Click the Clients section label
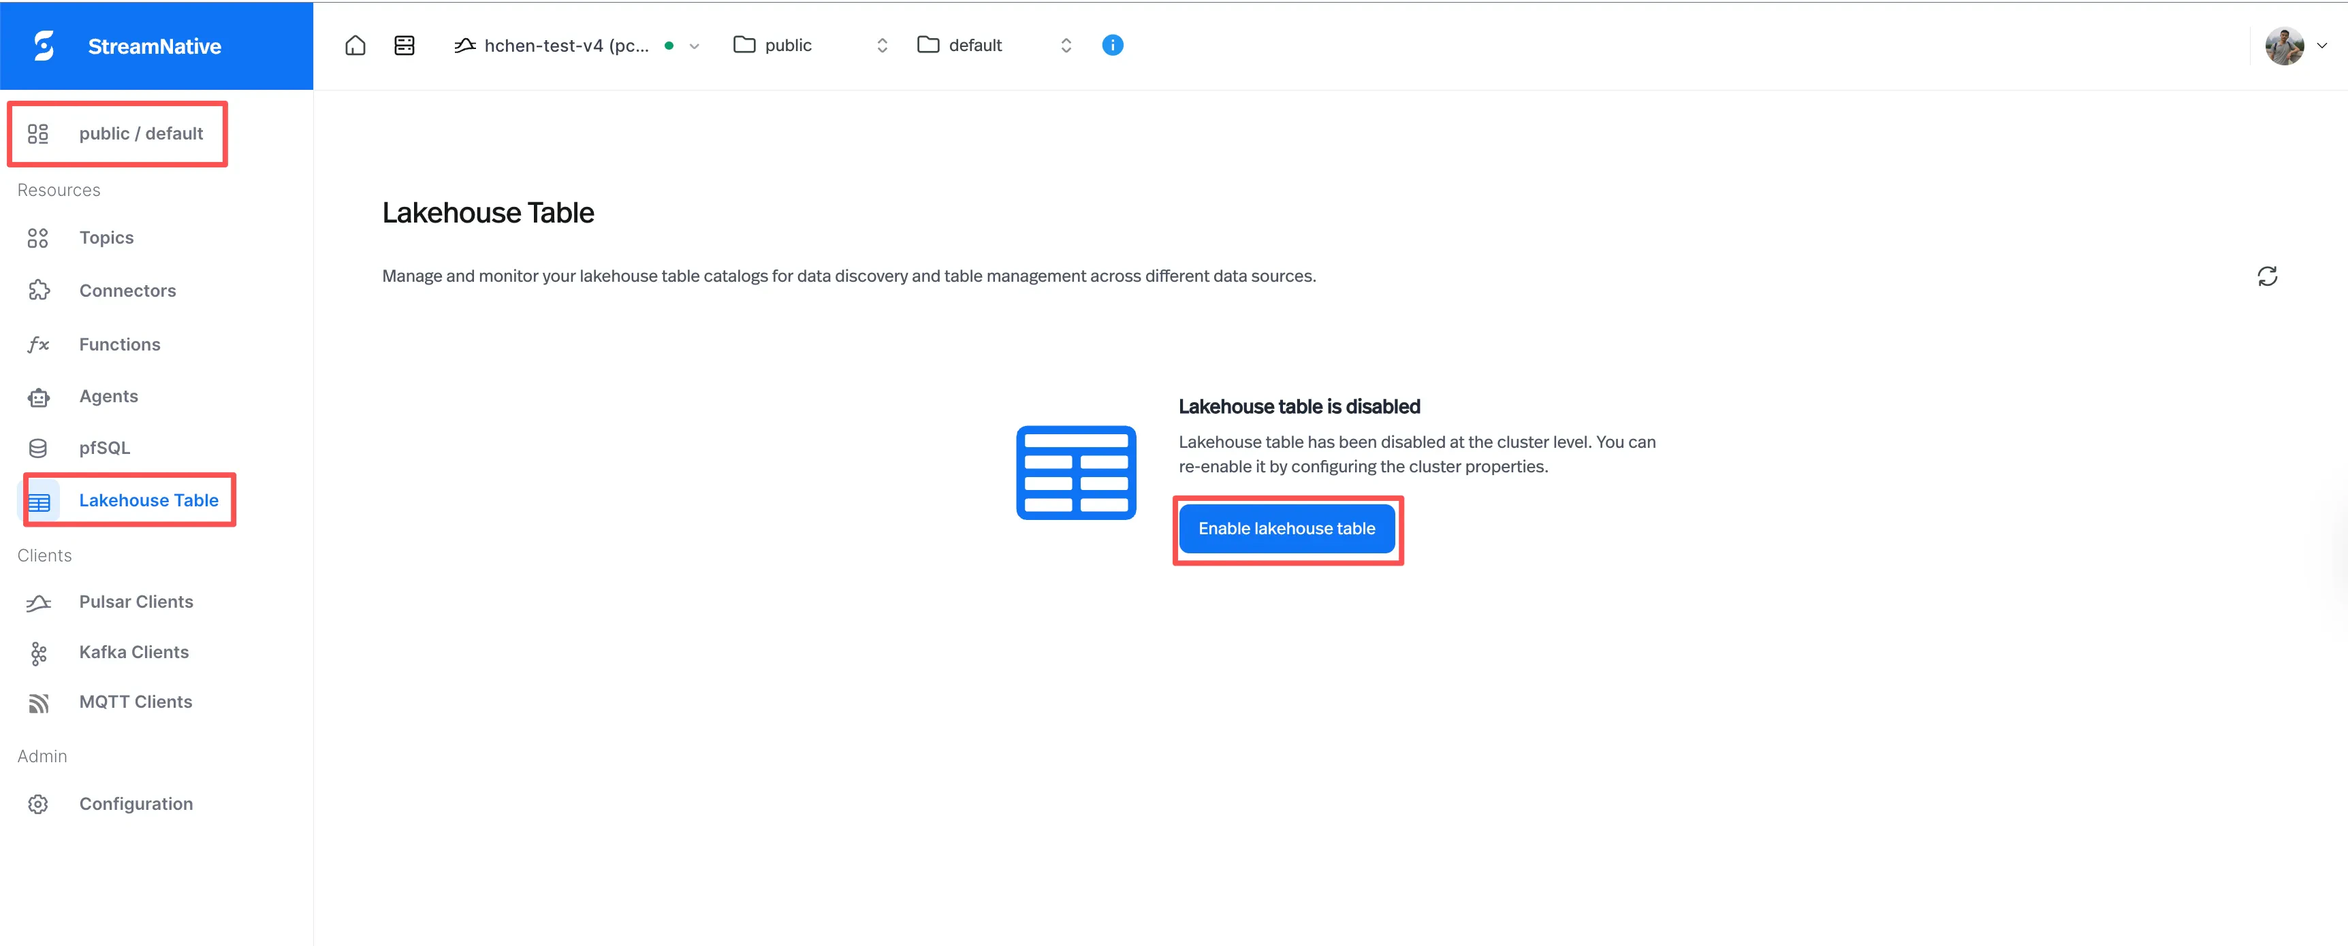The height and width of the screenshot is (946, 2348). click(x=45, y=556)
